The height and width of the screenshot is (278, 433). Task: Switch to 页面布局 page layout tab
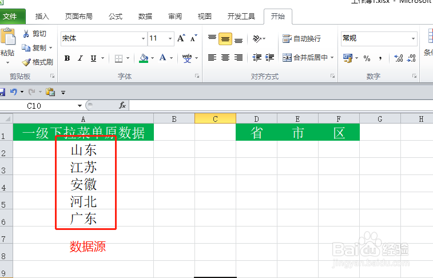pos(79,17)
